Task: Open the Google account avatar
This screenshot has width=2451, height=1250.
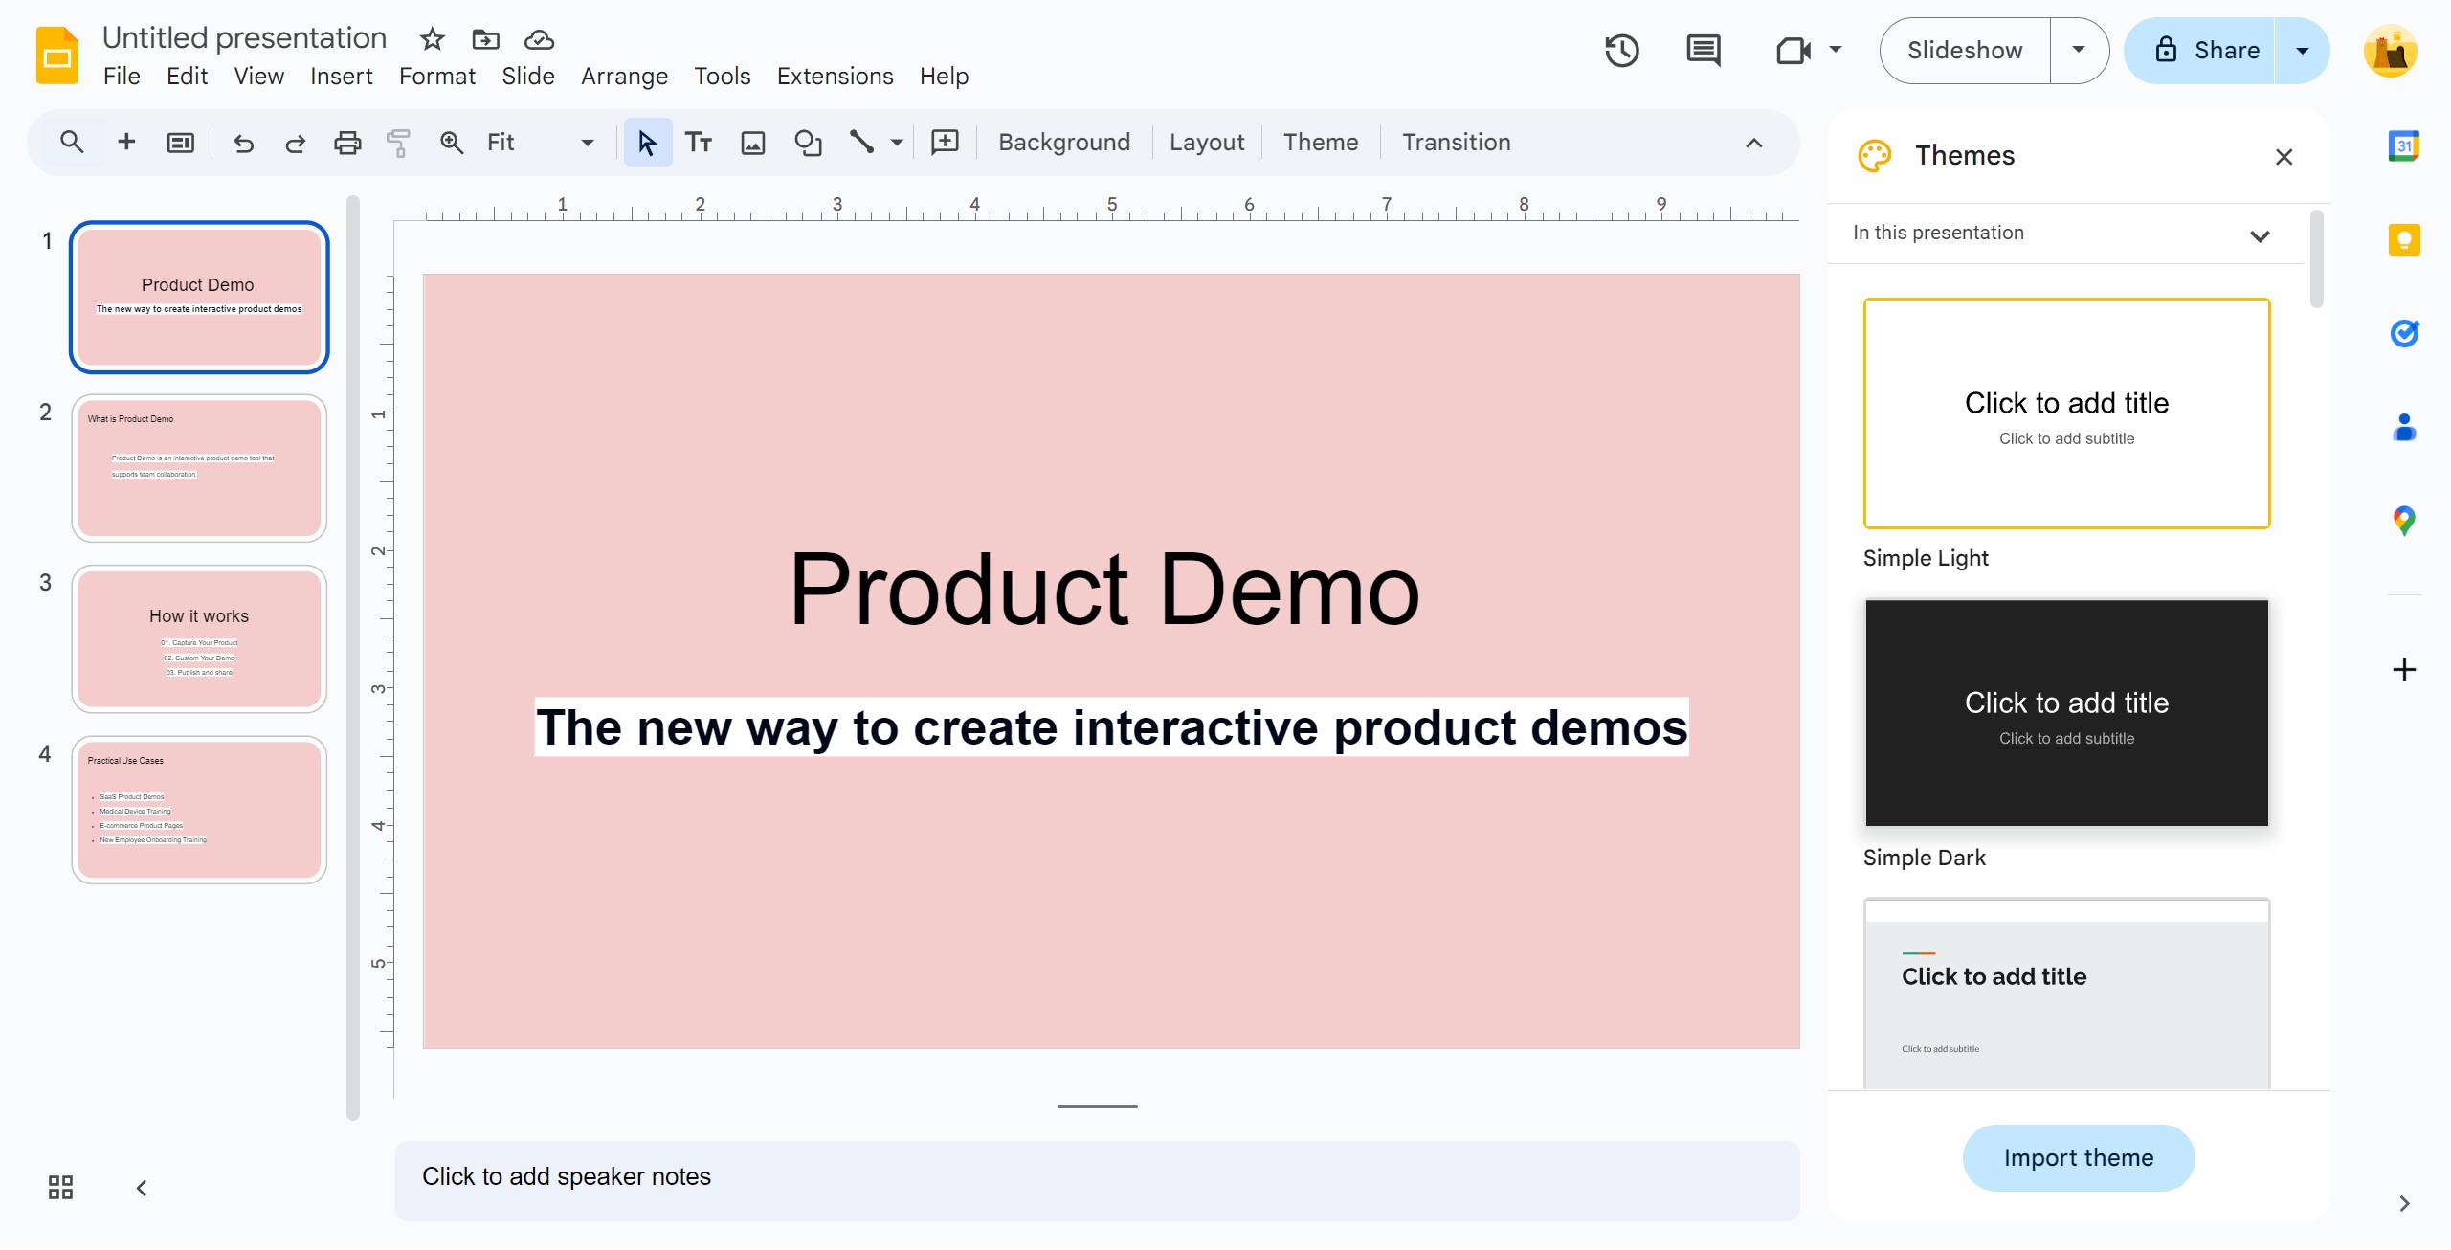Action: [x=2390, y=51]
